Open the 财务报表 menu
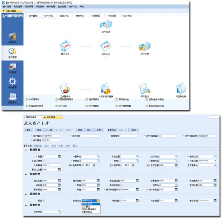222x220 pixels. (x=40, y=7)
